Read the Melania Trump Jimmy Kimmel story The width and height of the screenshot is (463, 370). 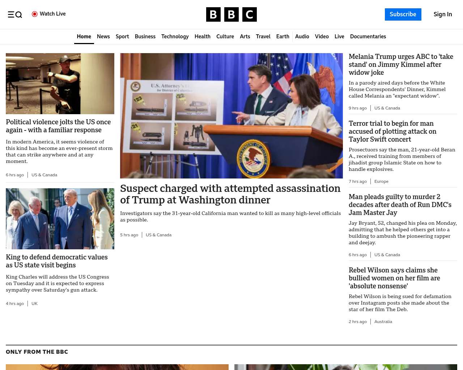[401, 64]
